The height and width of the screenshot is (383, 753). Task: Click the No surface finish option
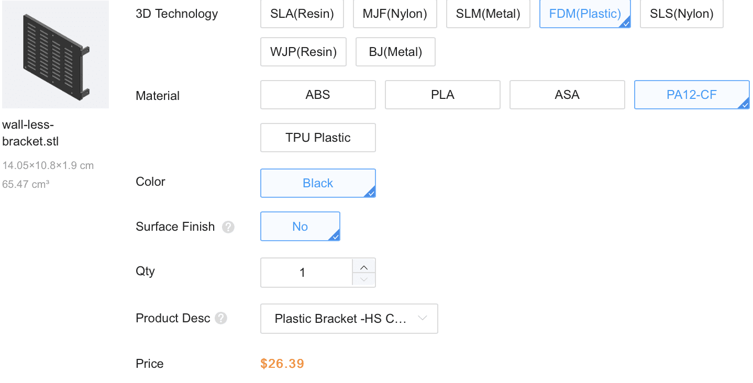click(300, 227)
